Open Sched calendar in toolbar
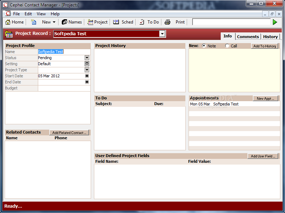 [123, 22]
